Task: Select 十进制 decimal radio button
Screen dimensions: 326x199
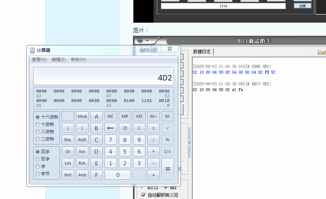Action: [x=38, y=124]
